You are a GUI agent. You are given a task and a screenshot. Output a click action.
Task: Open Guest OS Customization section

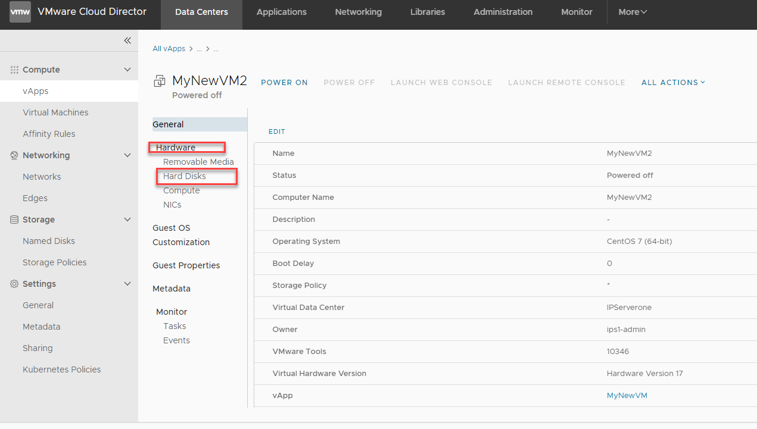tap(181, 235)
